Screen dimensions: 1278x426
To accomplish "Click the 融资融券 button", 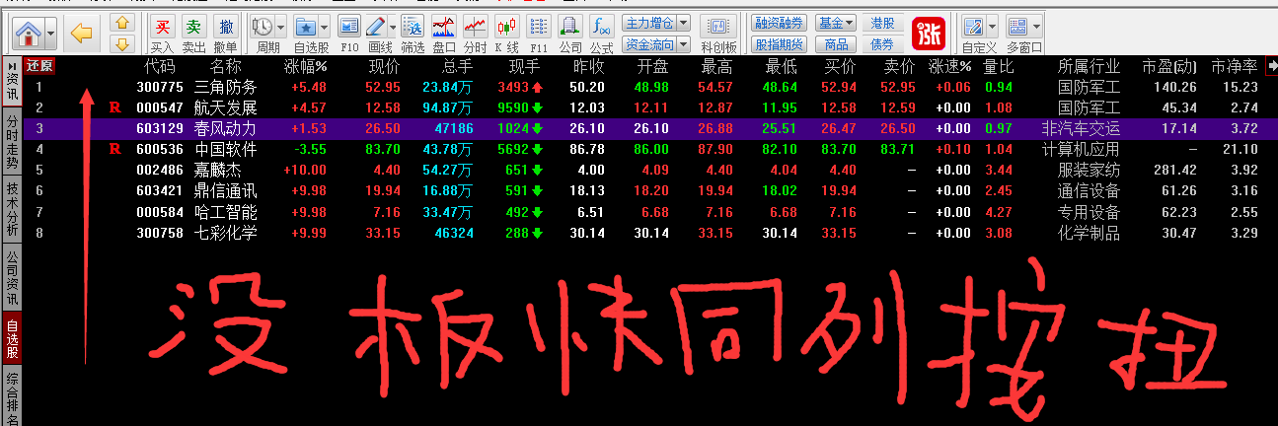I will pos(779,23).
